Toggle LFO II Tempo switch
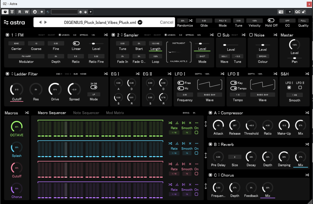This screenshot has width=313, height=204. (234, 88)
